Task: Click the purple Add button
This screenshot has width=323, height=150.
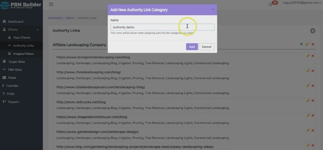Action: (x=192, y=47)
